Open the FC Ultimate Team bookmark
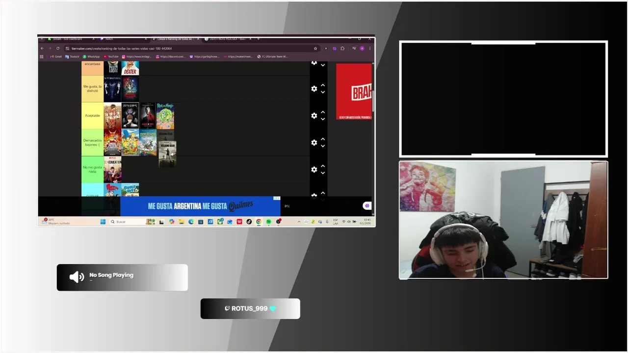This screenshot has width=628, height=353. click(273, 56)
